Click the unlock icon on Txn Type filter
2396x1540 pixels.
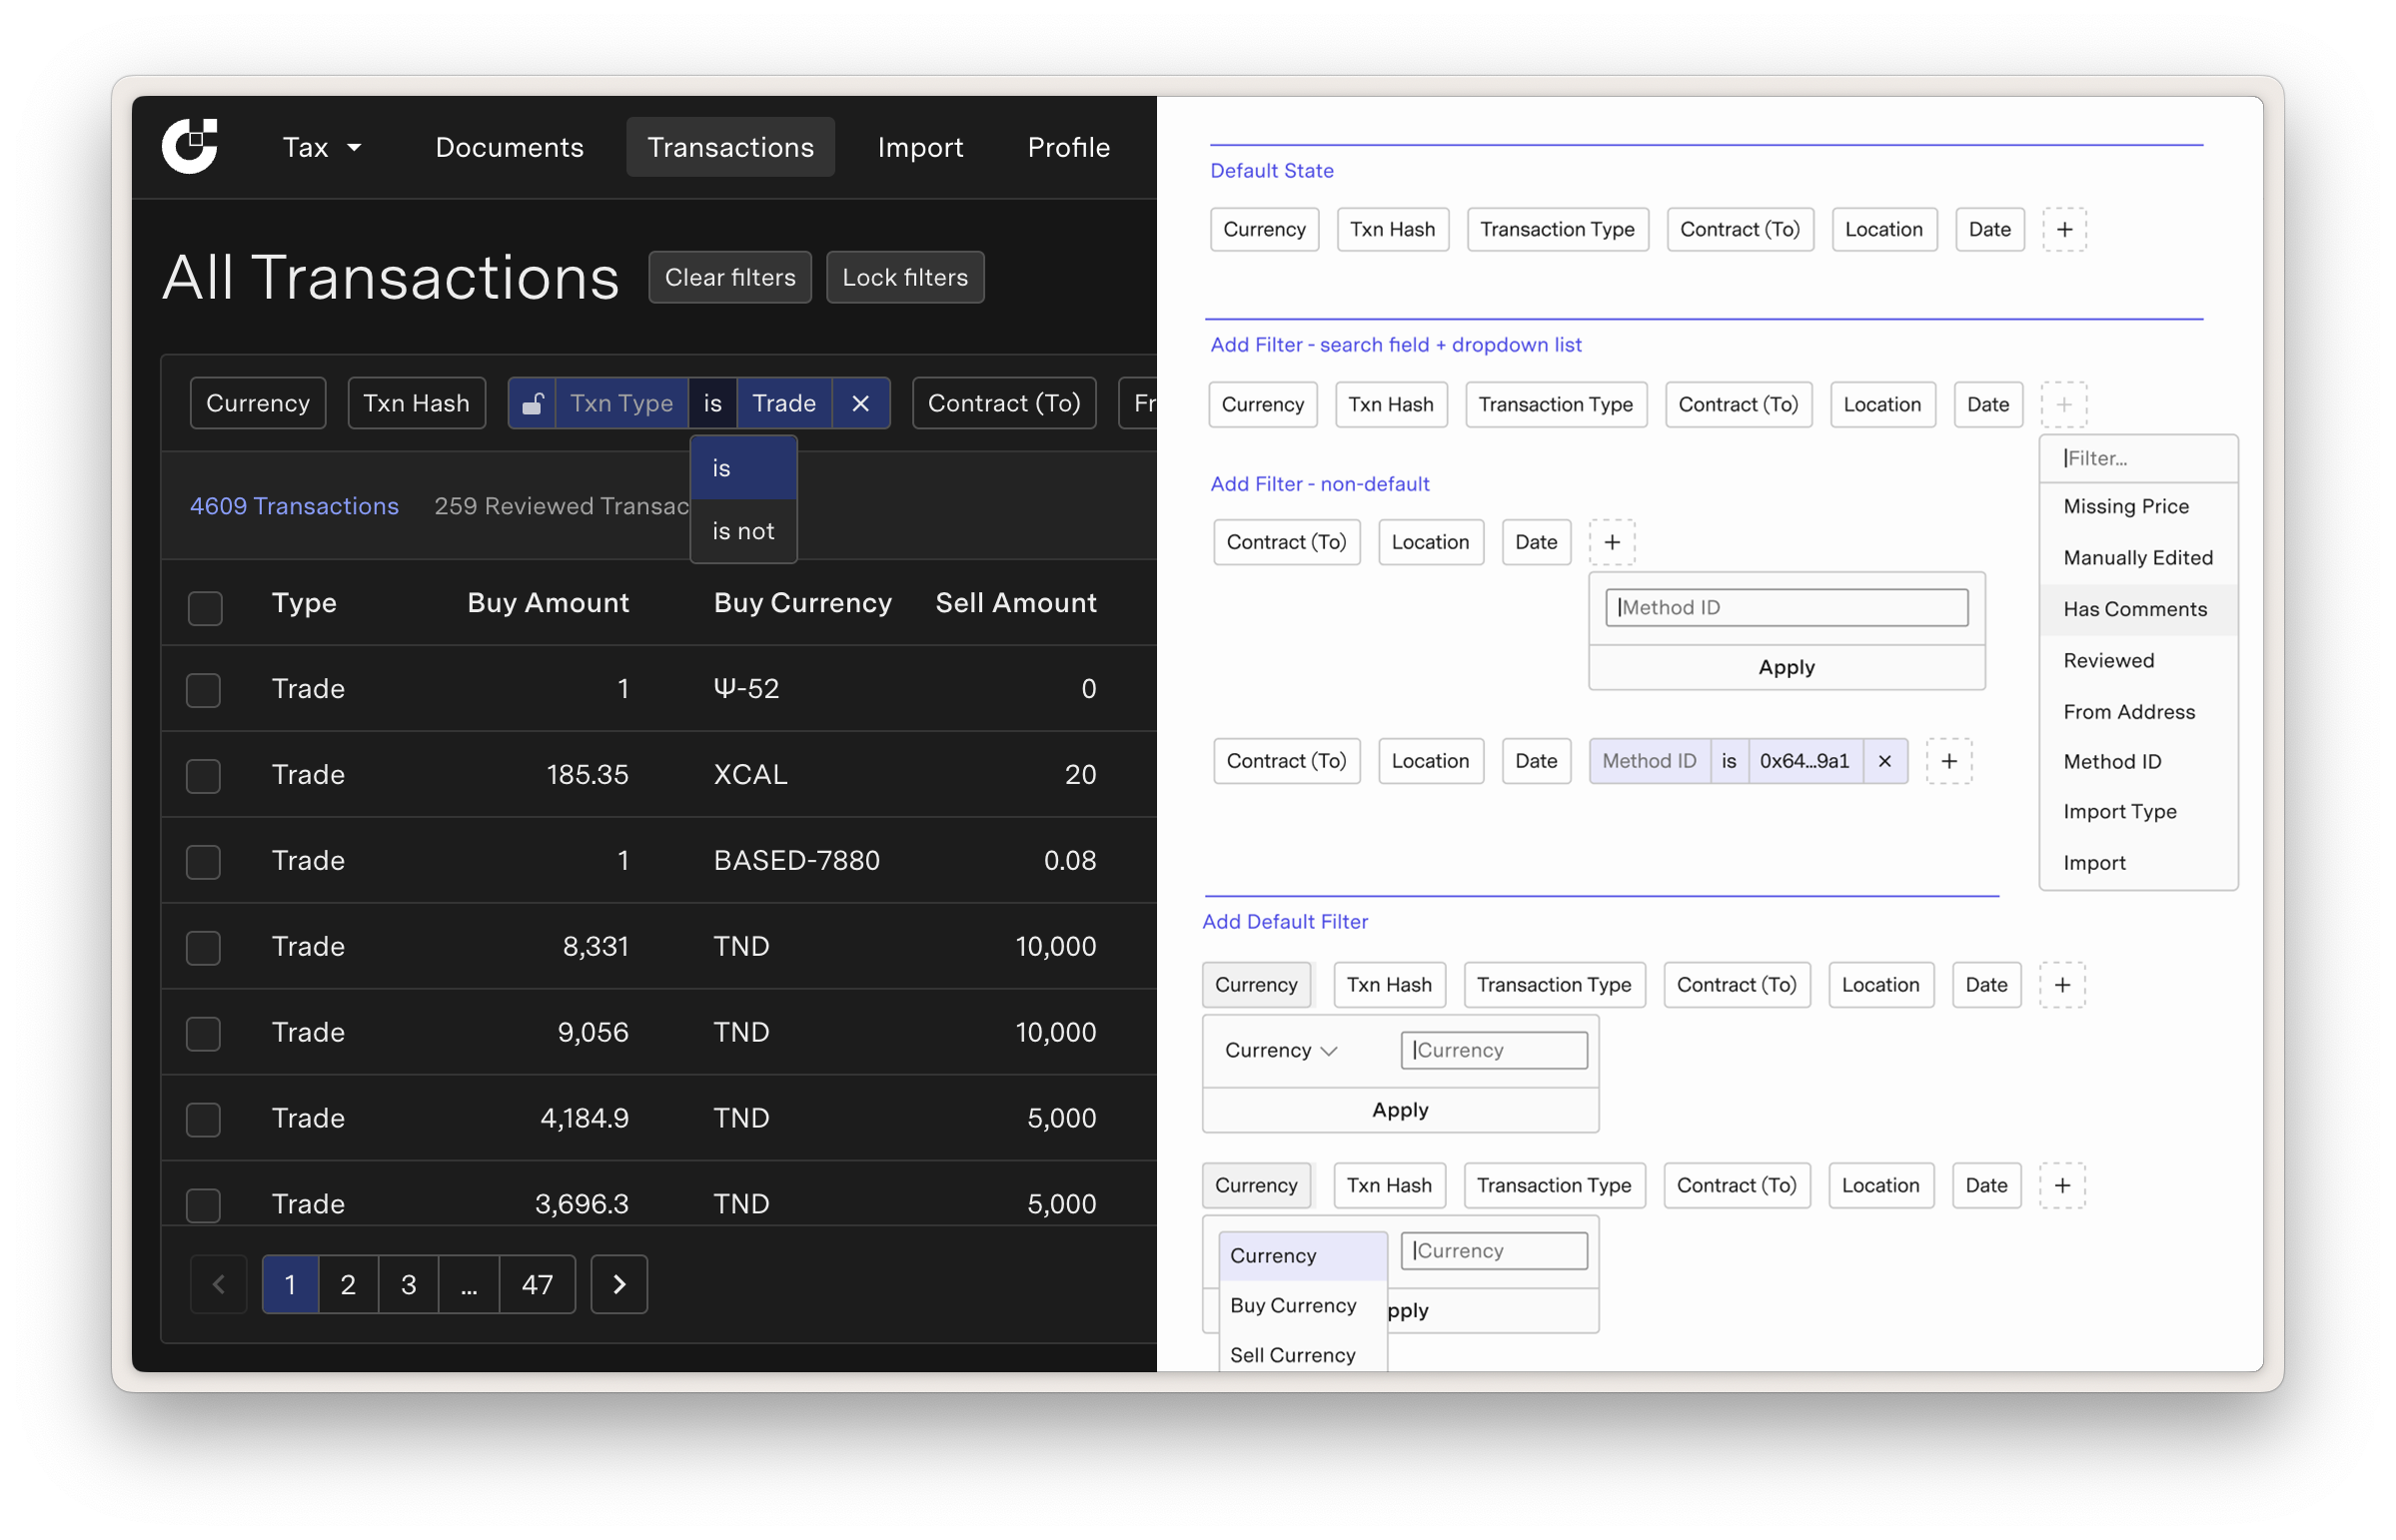click(533, 404)
